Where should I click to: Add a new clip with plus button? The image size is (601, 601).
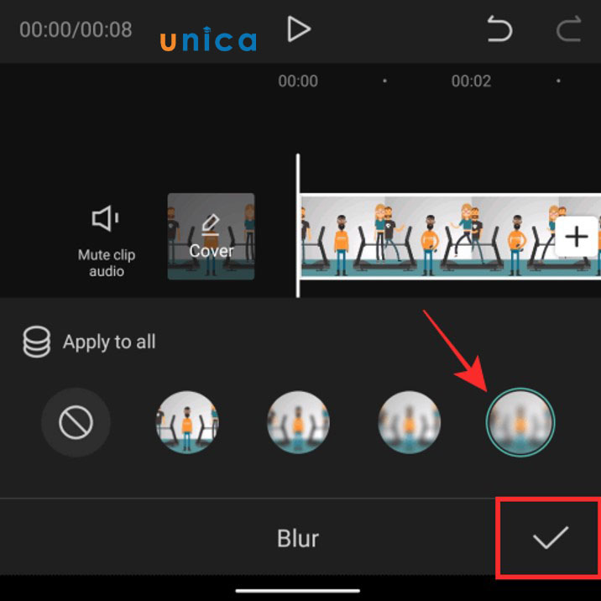[577, 237]
